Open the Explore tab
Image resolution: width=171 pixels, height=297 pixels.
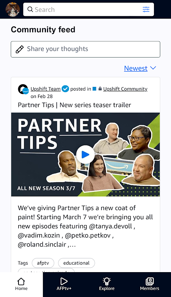pos(107,284)
